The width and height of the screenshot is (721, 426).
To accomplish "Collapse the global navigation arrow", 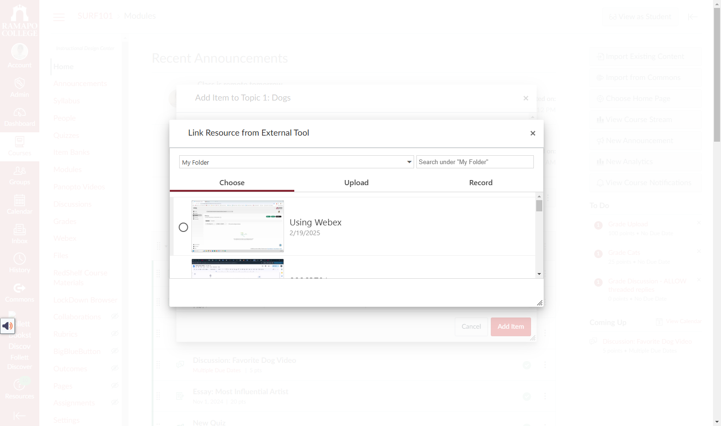I will (20, 416).
